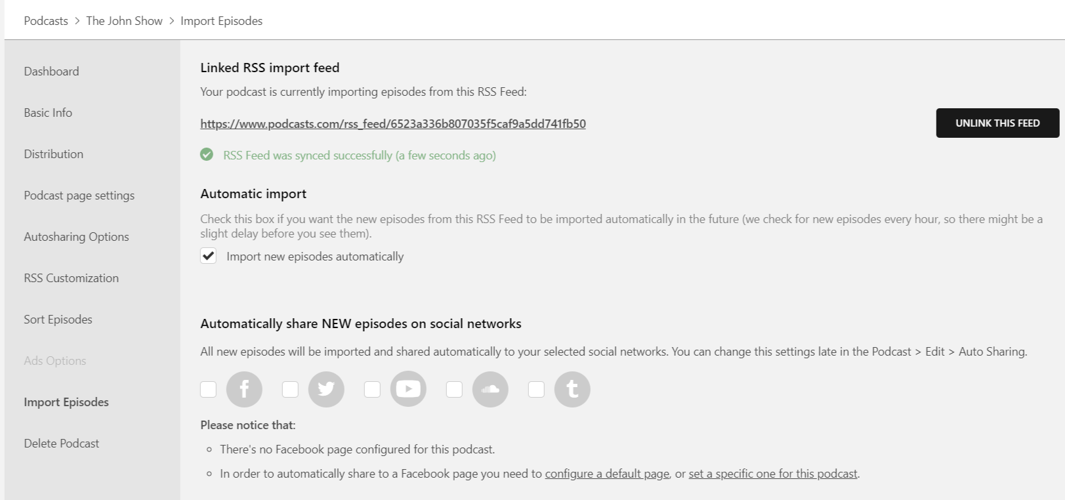Check the YouTube sharing checkbox

click(372, 389)
